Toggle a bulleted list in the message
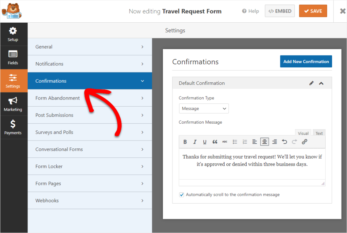347x233 pixels. coord(235,142)
